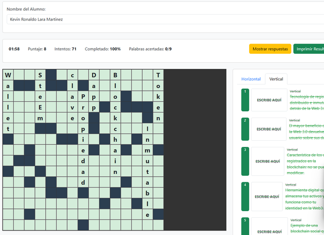Screen dimensions: 324x235
Task: Click the answer box for vertical clue 1
Action: pyautogui.click(x=269, y=100)
